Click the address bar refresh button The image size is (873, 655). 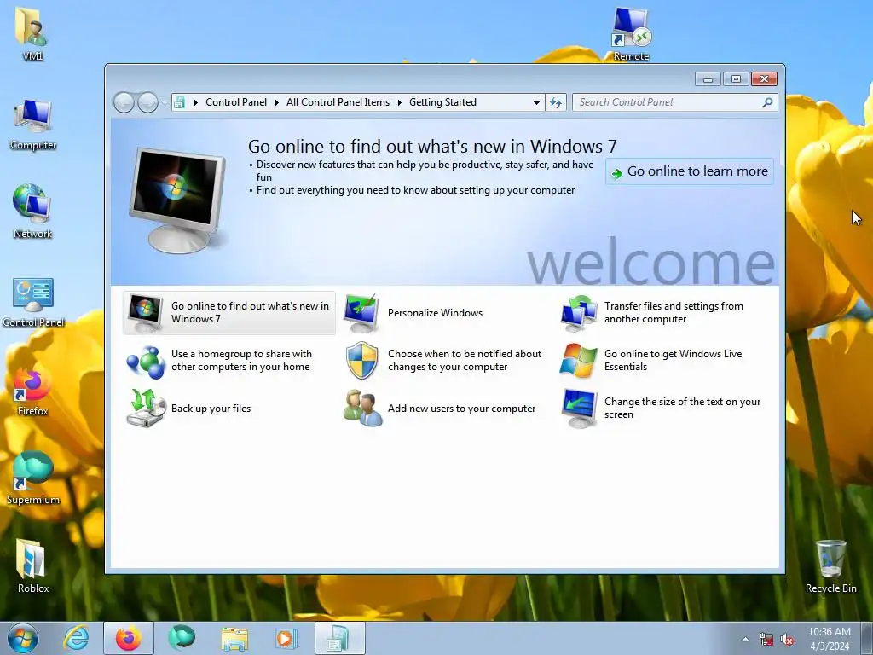[x=556, y=102]
